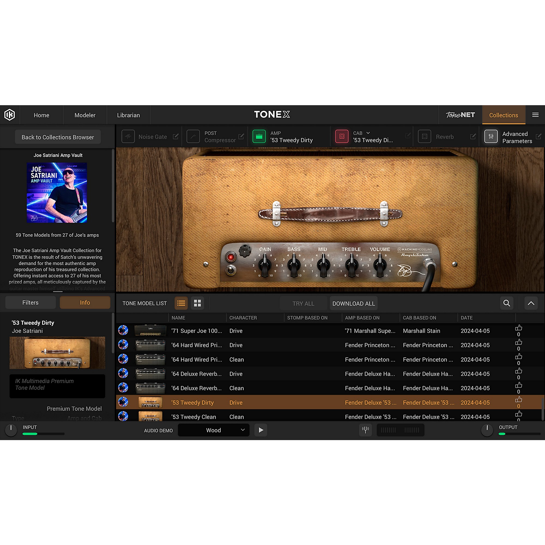Click 'Marshall Stain' cab cell

coord(421,331)
